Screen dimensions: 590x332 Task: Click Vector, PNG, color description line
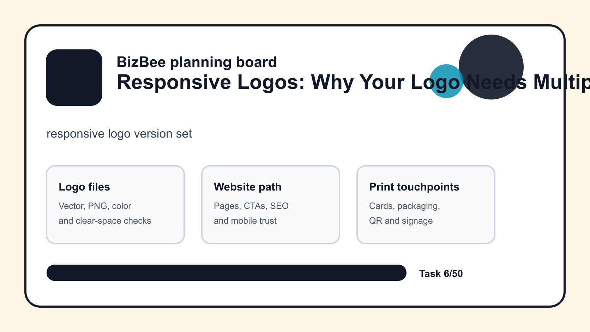95,206
